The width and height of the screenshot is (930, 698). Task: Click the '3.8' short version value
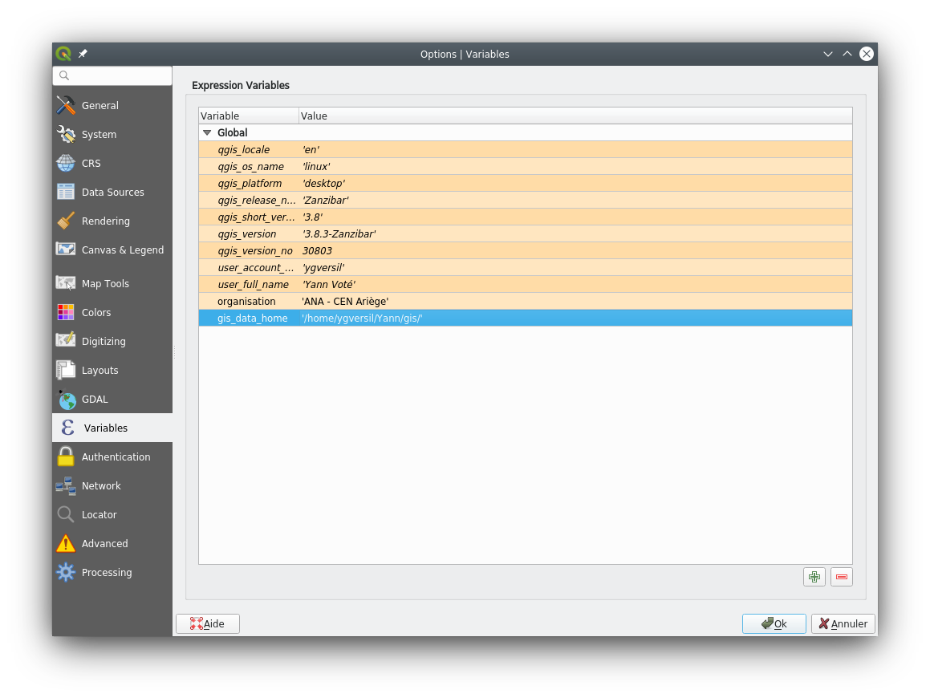click(x=313, y=217)
